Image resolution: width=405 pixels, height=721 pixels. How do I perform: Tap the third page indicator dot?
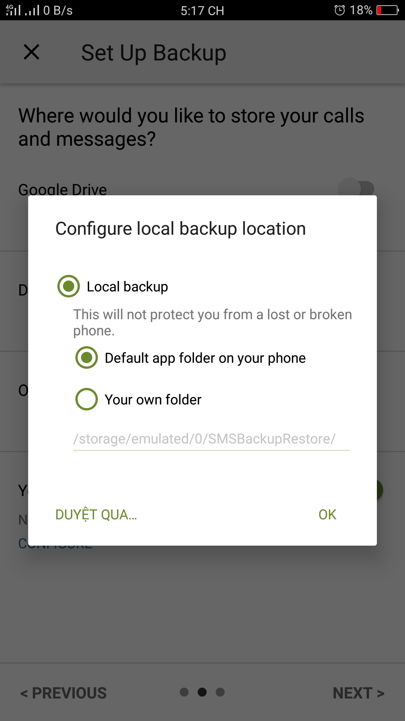tap(220, 692)
